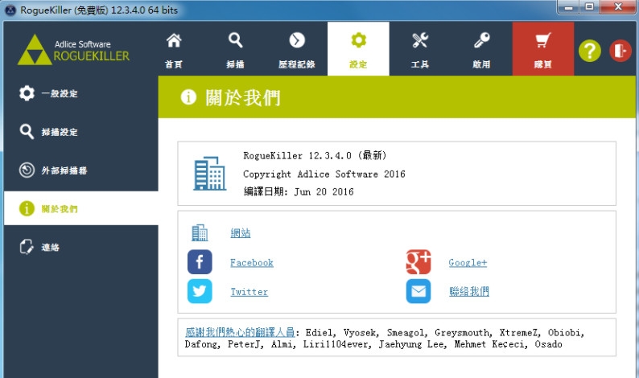Open the 聯絡我們 contact link

click(x=469, y=292)
